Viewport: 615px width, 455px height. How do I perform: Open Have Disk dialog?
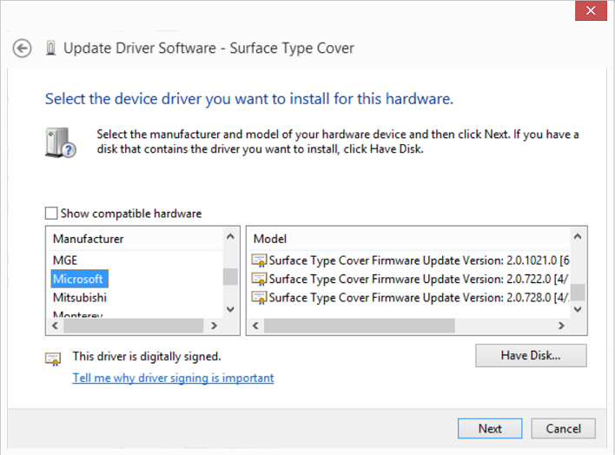(531, 356)
